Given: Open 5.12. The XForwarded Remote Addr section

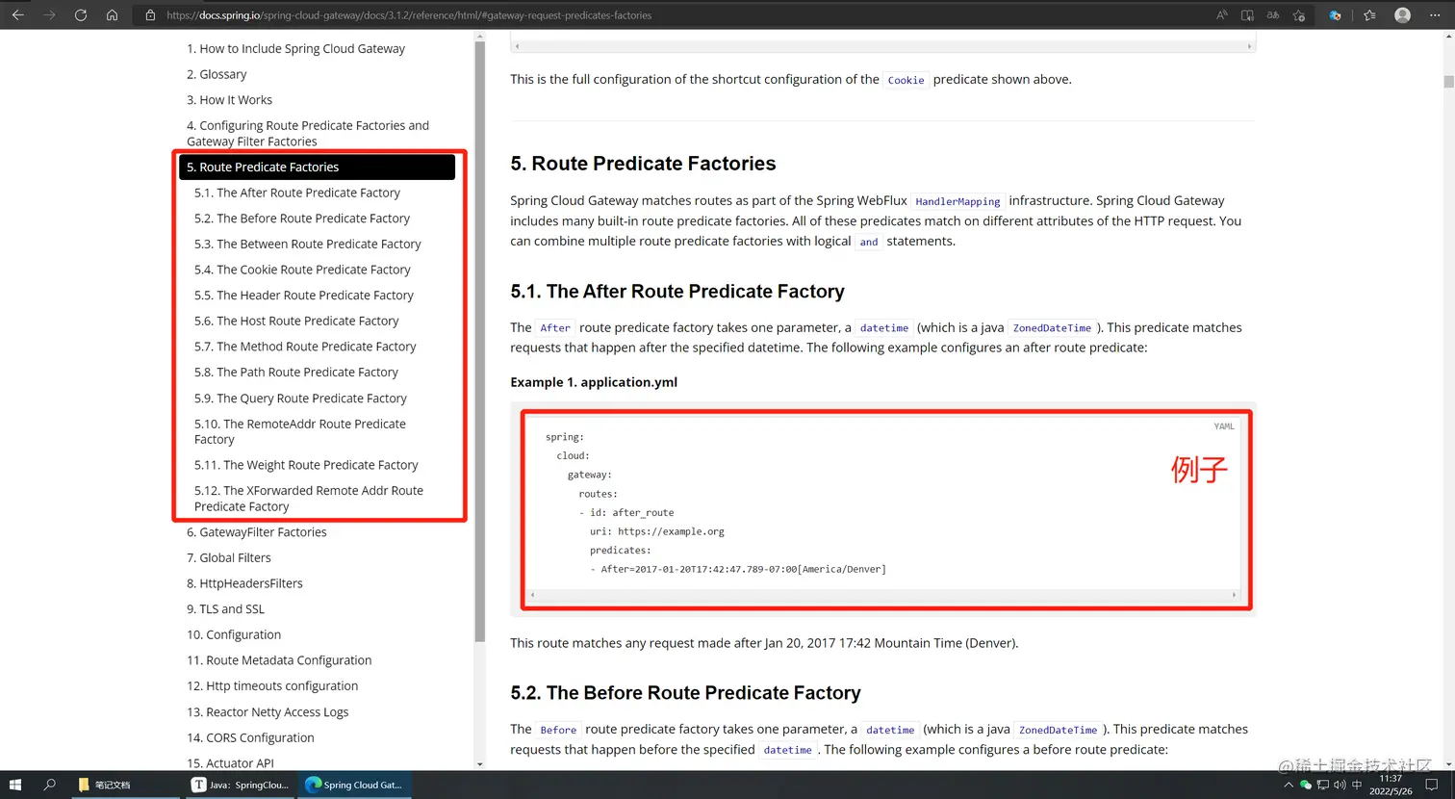Looking at the screenshot, I should (x=309, y=499).
